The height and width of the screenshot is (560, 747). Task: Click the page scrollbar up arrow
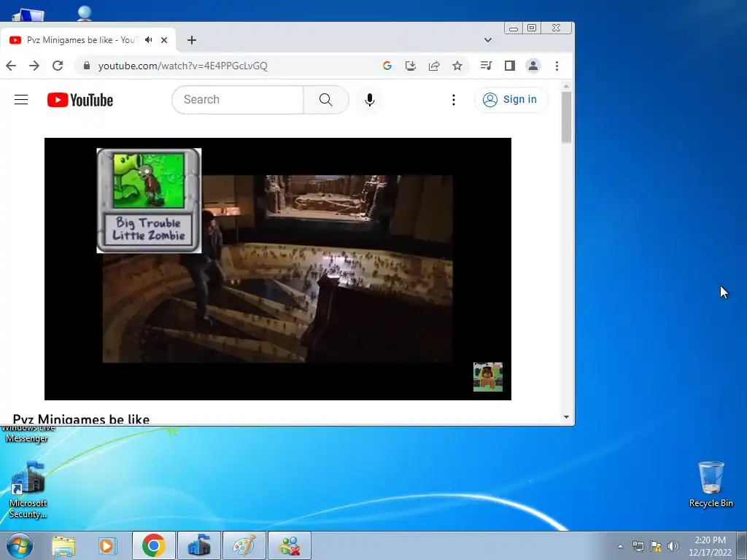pos(566,87)
